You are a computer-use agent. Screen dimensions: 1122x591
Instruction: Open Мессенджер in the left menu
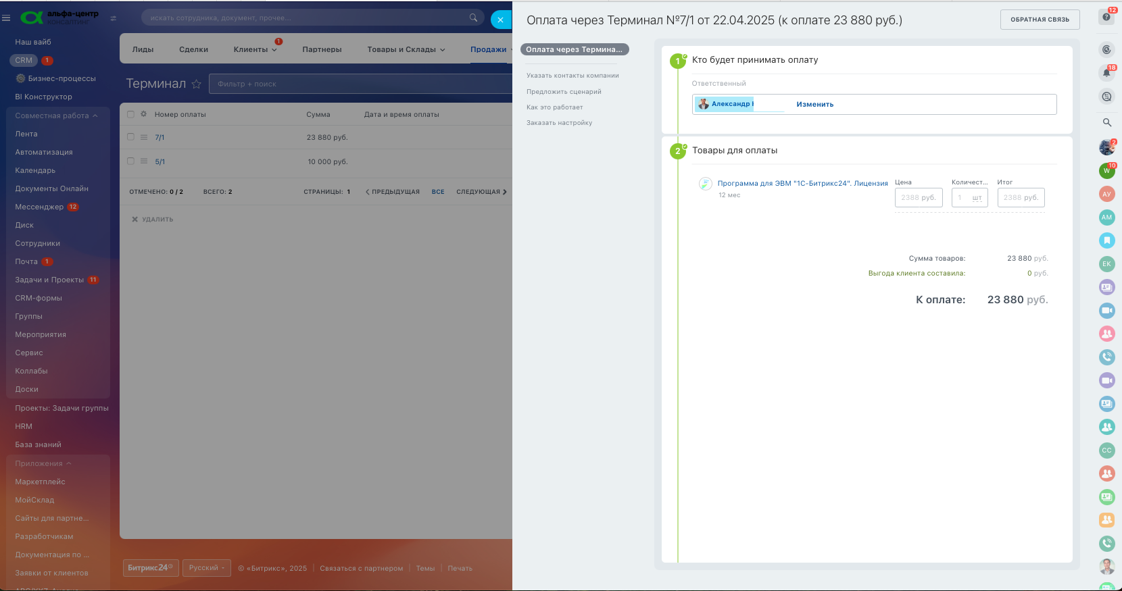[39, 207]
